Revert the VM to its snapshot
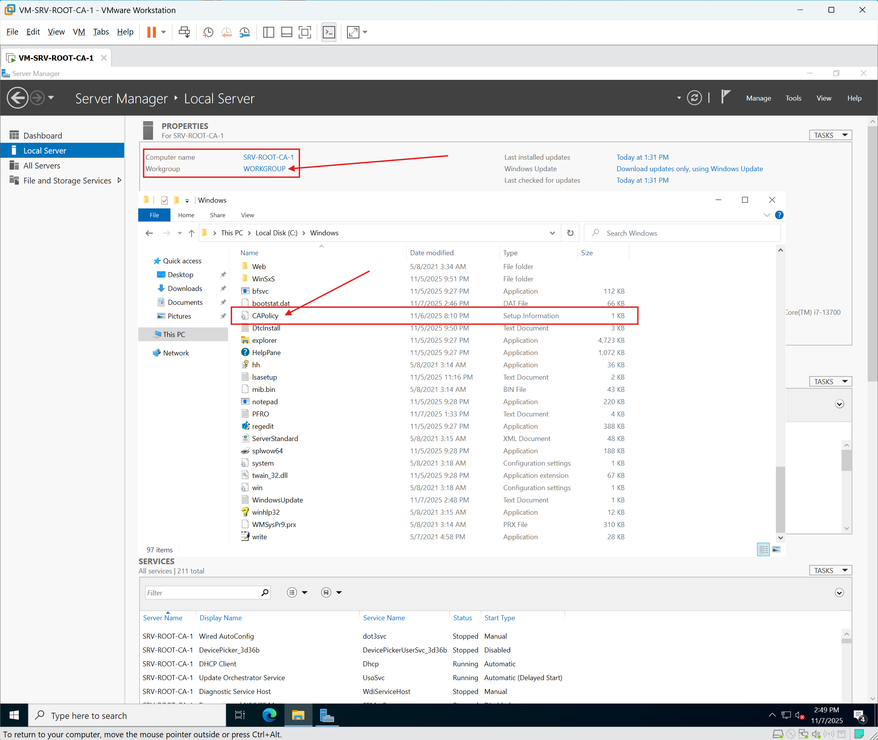The image size is (878, 740). click(x=227, y=32)
